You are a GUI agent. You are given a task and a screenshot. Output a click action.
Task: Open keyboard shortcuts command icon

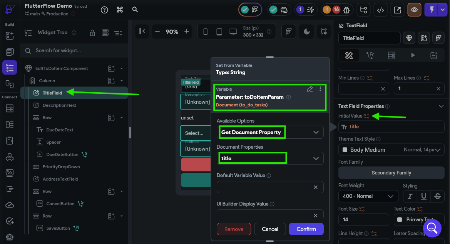(120, 10)
